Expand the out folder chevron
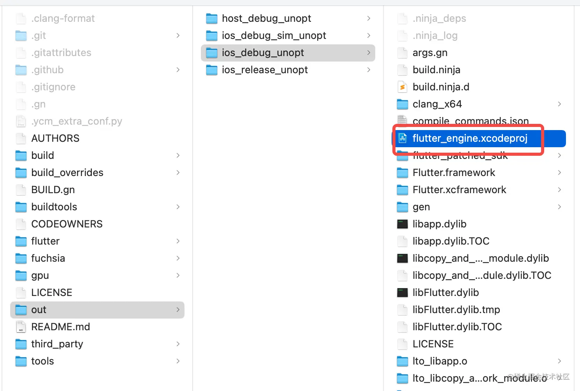 (x=178, y=310)
